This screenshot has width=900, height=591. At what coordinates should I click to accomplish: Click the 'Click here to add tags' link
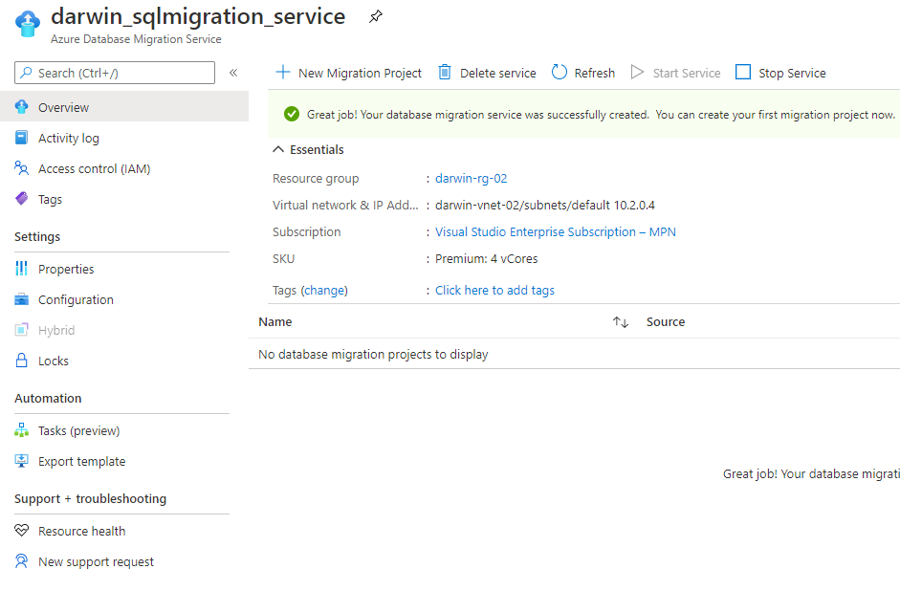coord(494,291)
